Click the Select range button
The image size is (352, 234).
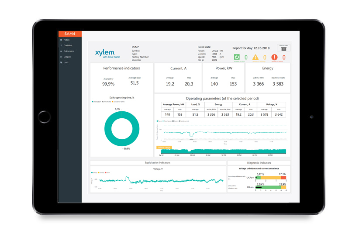coord(164,148)
